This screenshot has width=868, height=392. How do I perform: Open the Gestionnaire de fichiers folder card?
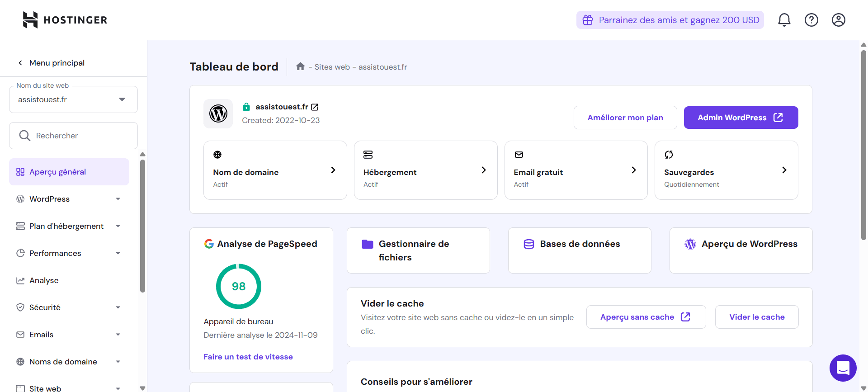pyautogui.click(x=418, y=250)
